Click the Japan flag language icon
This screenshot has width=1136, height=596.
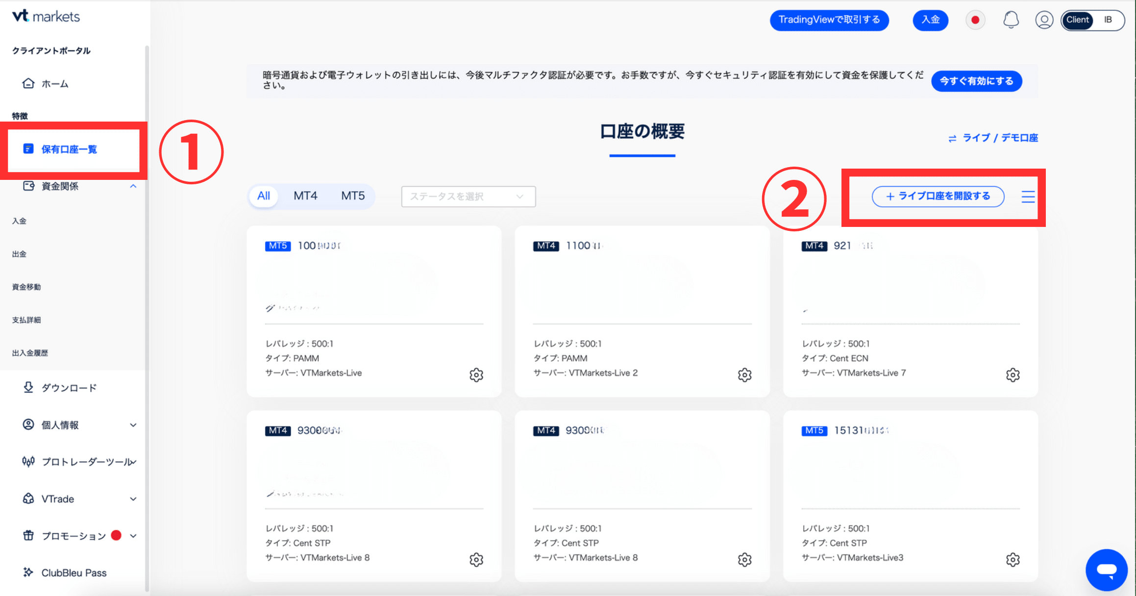pyautogui.click(x=975, y=20)
